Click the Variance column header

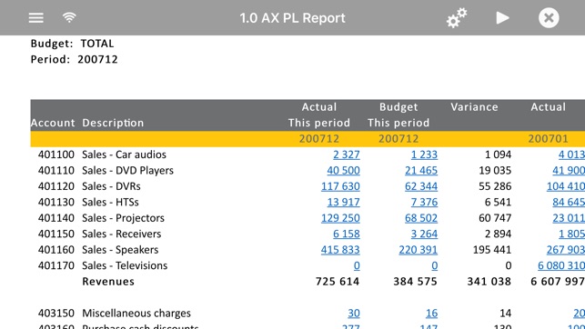[x=474, y=107]
